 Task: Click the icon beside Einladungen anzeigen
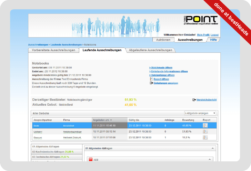coord(151,83)
